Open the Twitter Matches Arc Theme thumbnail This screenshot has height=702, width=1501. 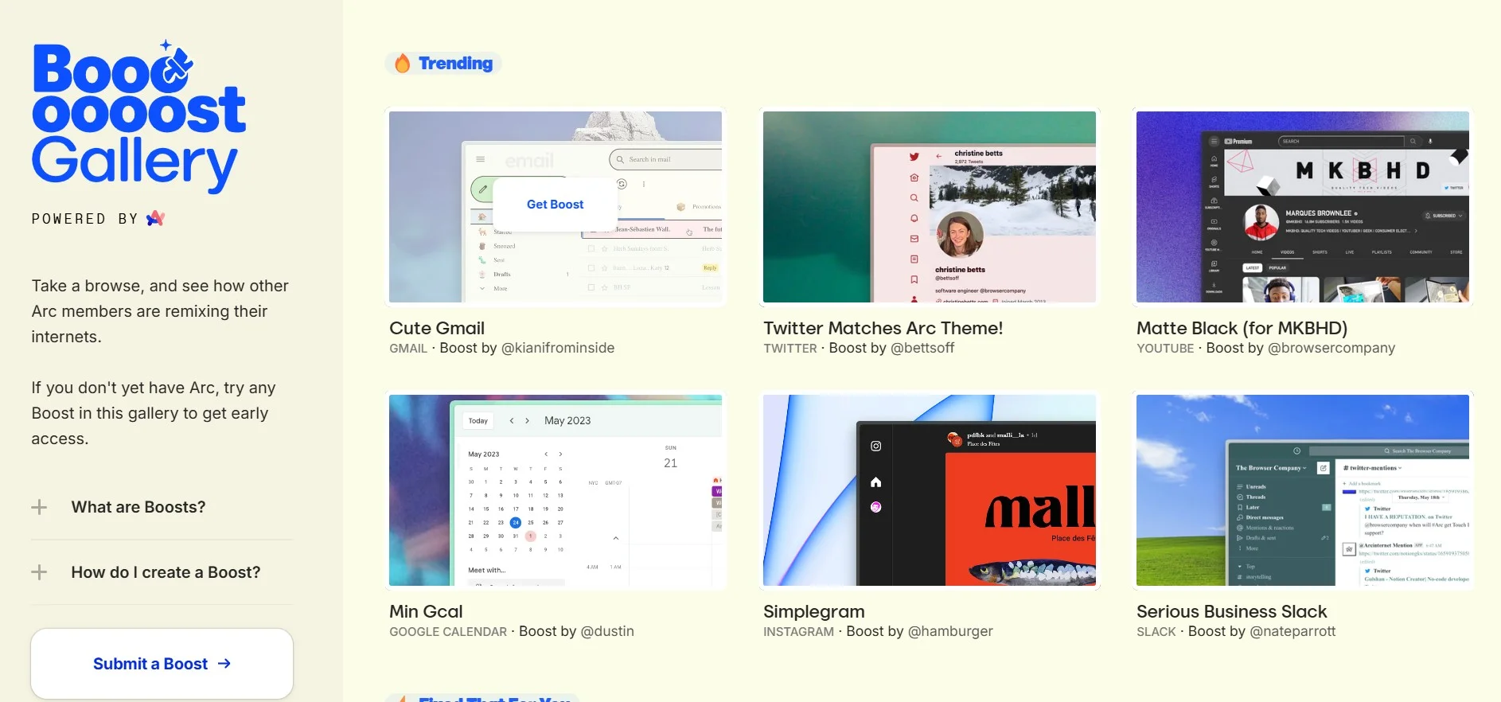pos(930,207)
